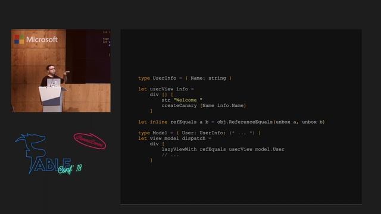The width and height of the screenshot is (381, 214).
Task: Click the 'let inline refEquals a b' line
Action: pyautogui.click(x=232, y=122)
